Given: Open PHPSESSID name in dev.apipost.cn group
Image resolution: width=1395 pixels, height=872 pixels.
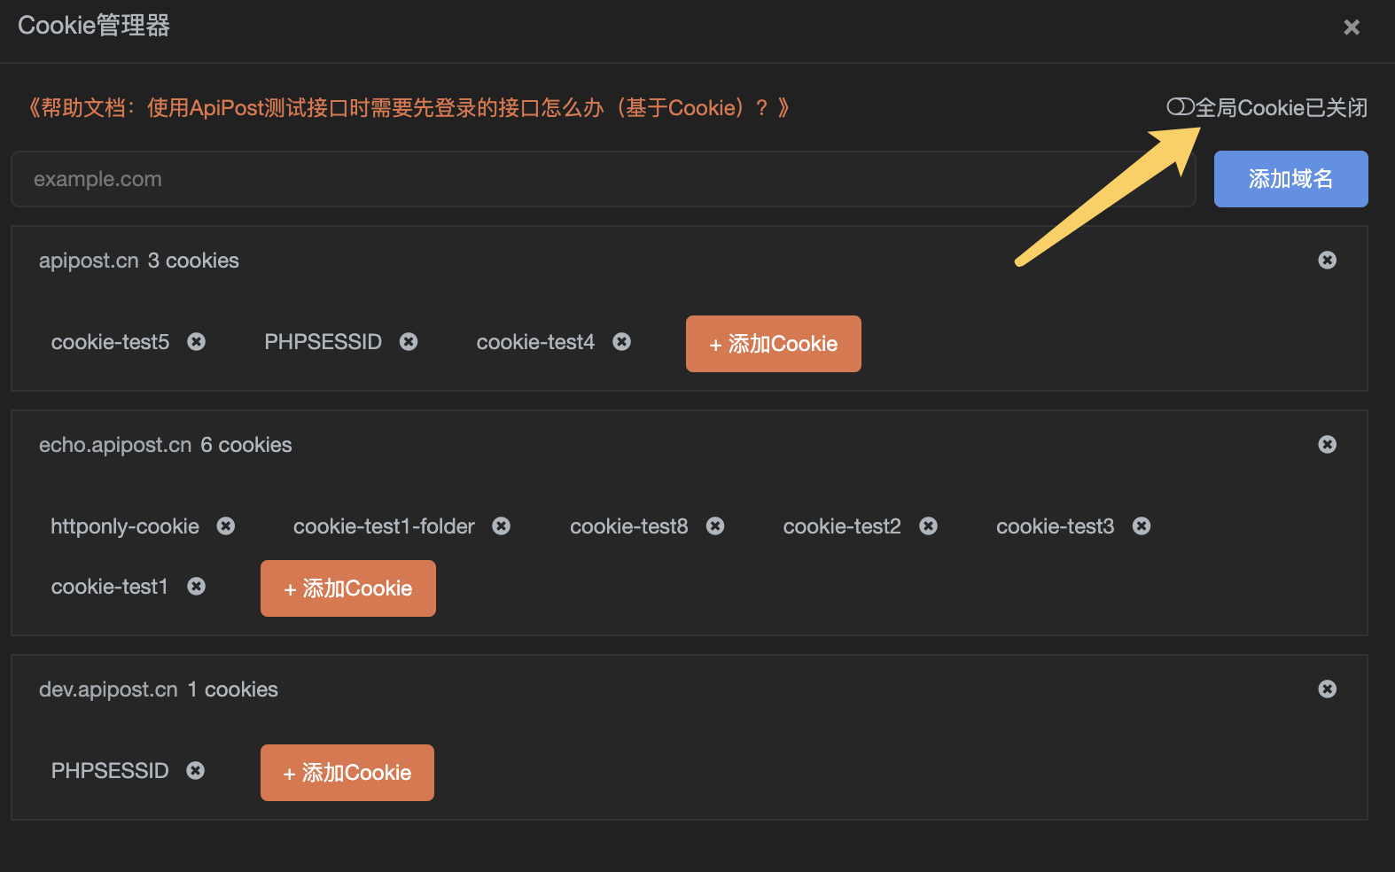Looking at the screenshot, I should click(110, 771).
